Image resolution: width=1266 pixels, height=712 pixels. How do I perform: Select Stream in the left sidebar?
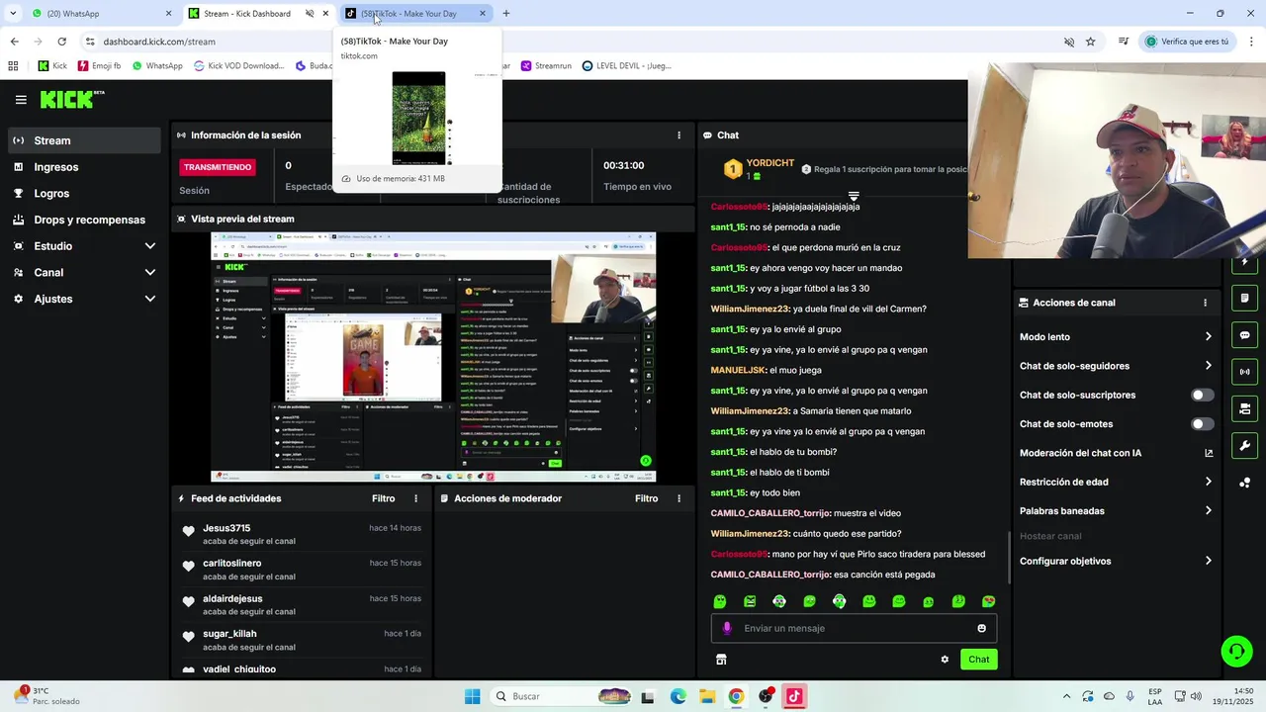click(x=84, y=140)
